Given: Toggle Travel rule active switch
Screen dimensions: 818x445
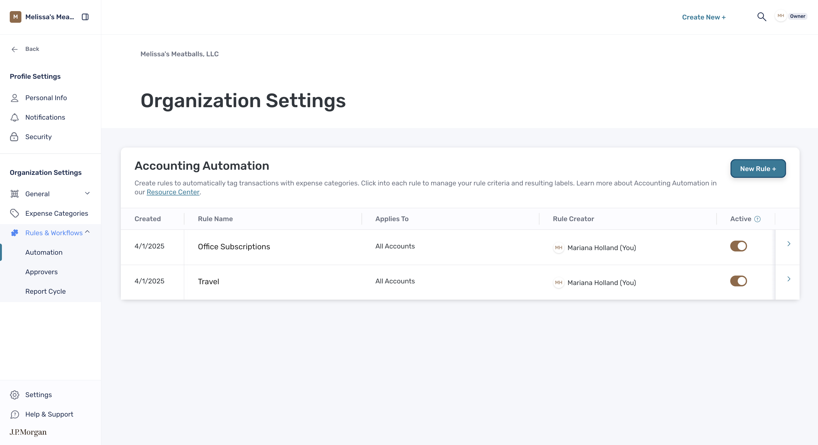Looking at the screenshot, I should [x=738, y=281].
